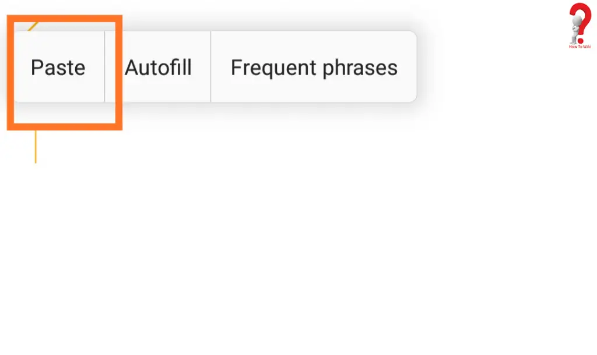Tap the divider between Paste and Autofill

point(105,67)
